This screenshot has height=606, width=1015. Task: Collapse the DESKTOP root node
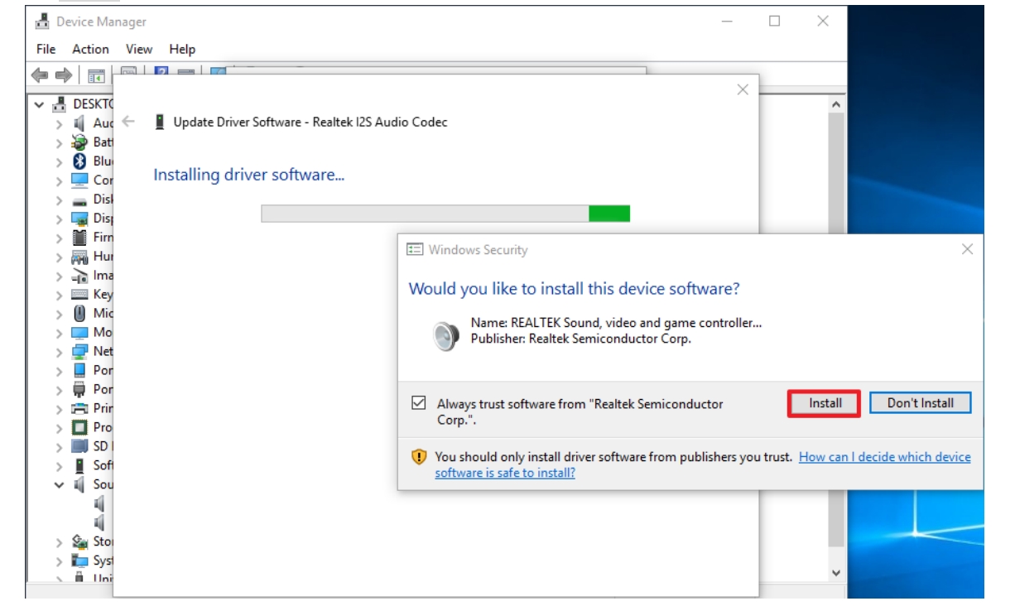(39, 105)
